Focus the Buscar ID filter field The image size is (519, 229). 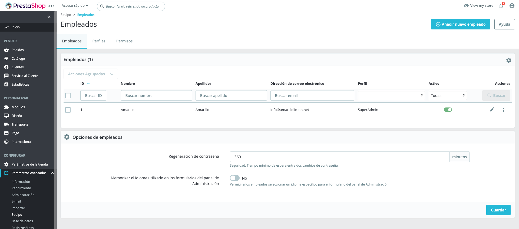[x=93, y=96]
